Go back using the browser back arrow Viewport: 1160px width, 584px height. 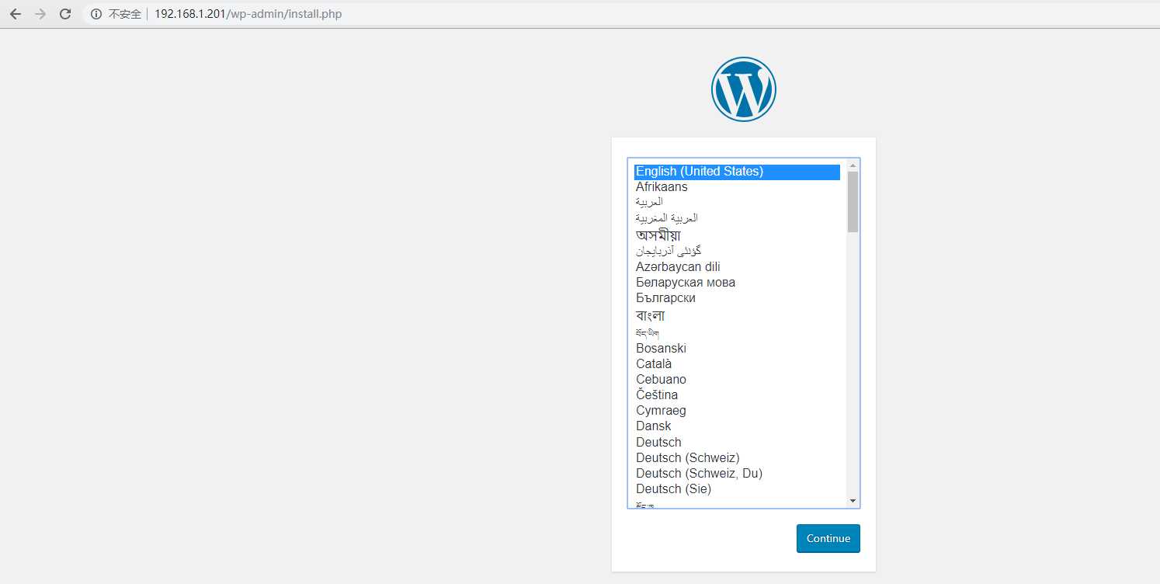pos(16,14)
